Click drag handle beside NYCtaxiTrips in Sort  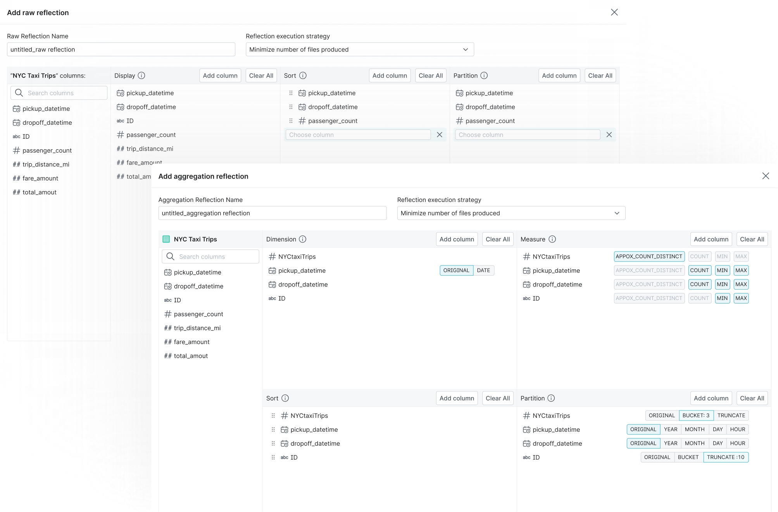pyautogui.click(x=273, y=415)
